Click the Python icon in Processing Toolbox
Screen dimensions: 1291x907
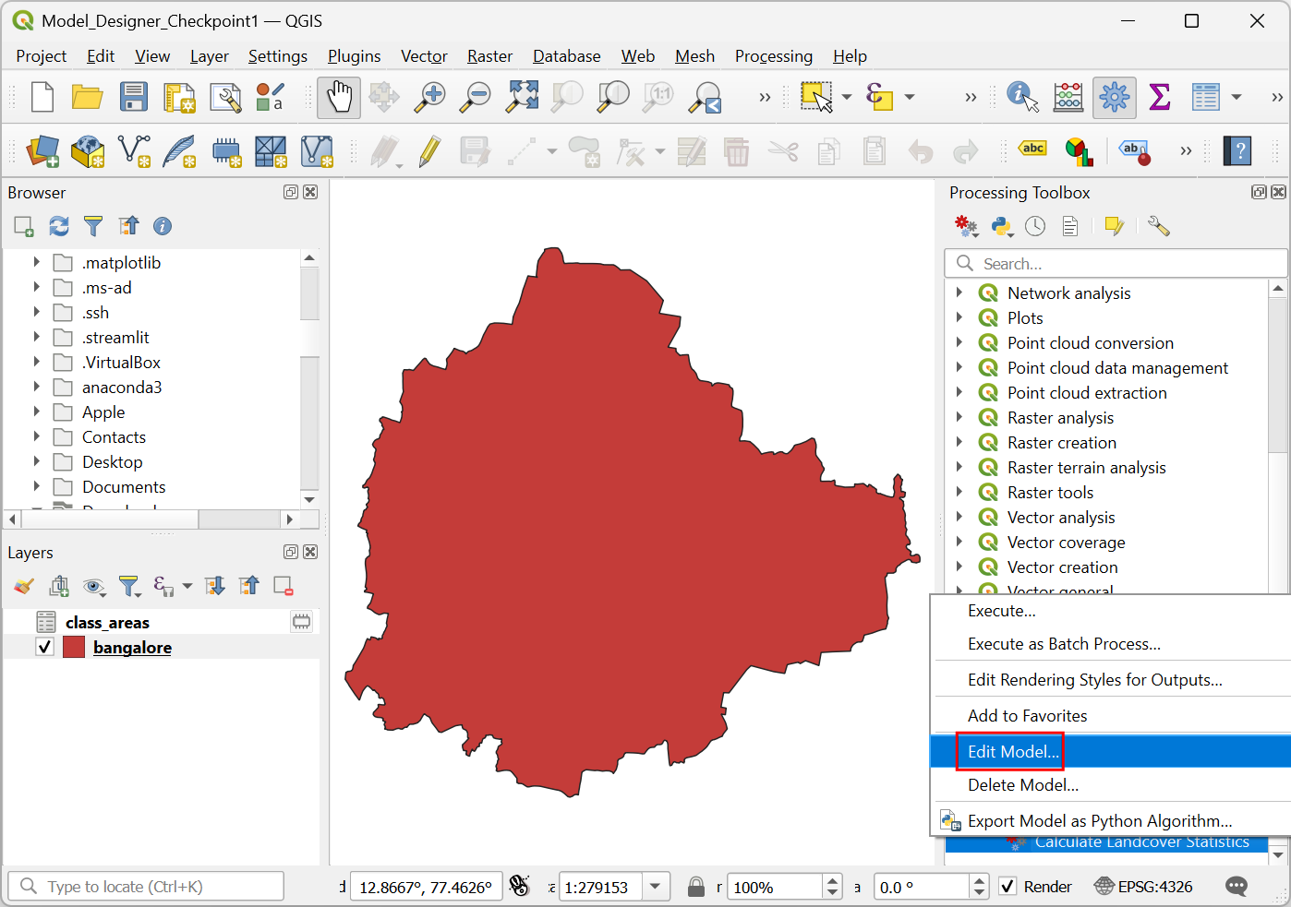pos(1001,226)
